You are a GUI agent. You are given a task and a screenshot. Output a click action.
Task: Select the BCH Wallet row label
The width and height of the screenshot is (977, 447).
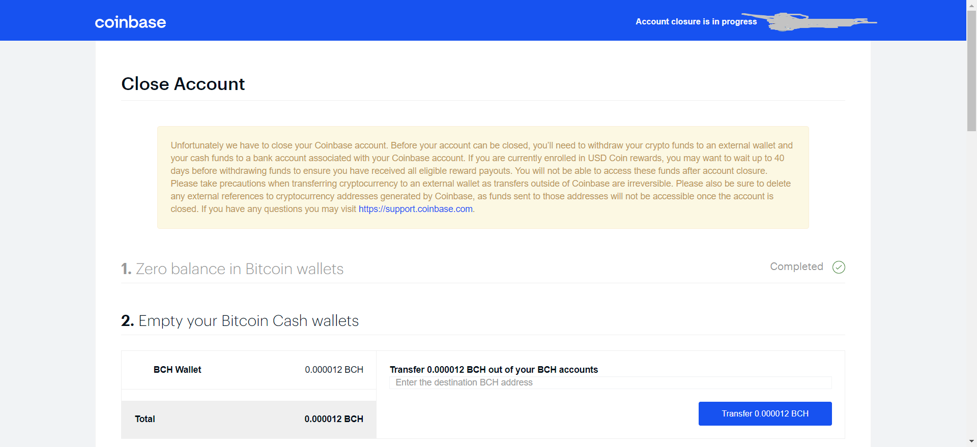pyautogui.click(x=177, y=370)
